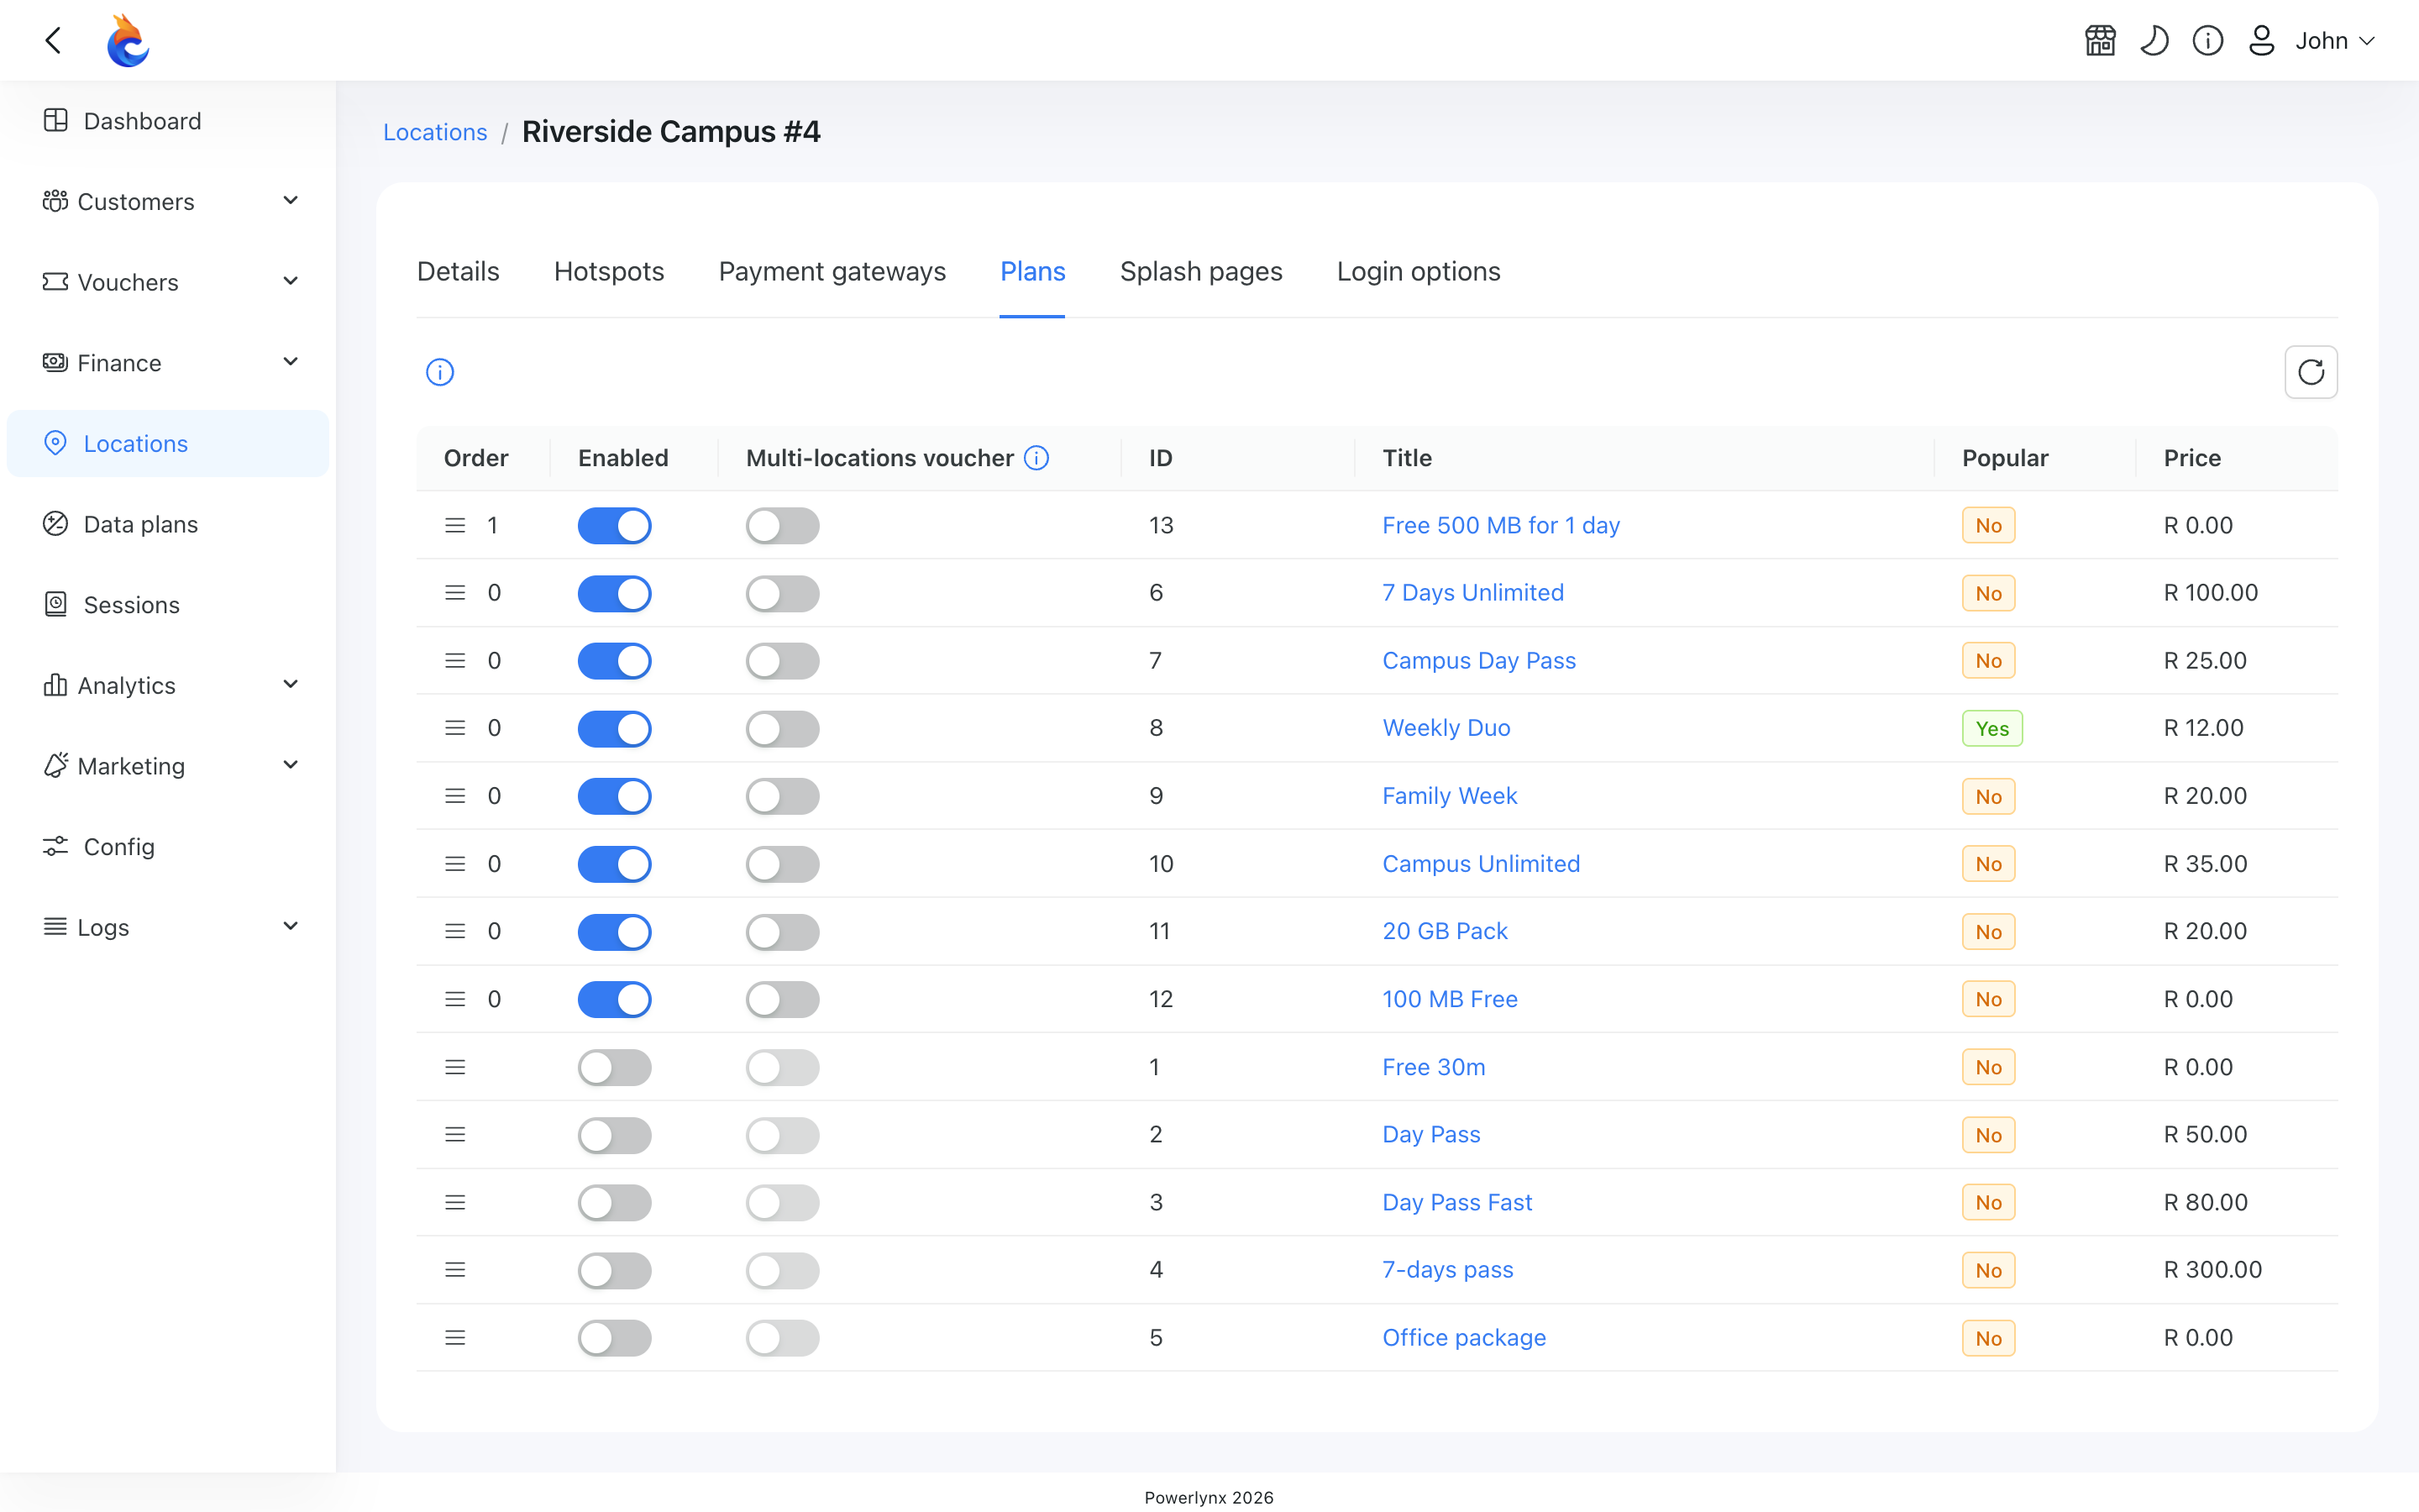Expand the Customers menu
This screenshot has width=2419, height=1512.
click(168, 201)
